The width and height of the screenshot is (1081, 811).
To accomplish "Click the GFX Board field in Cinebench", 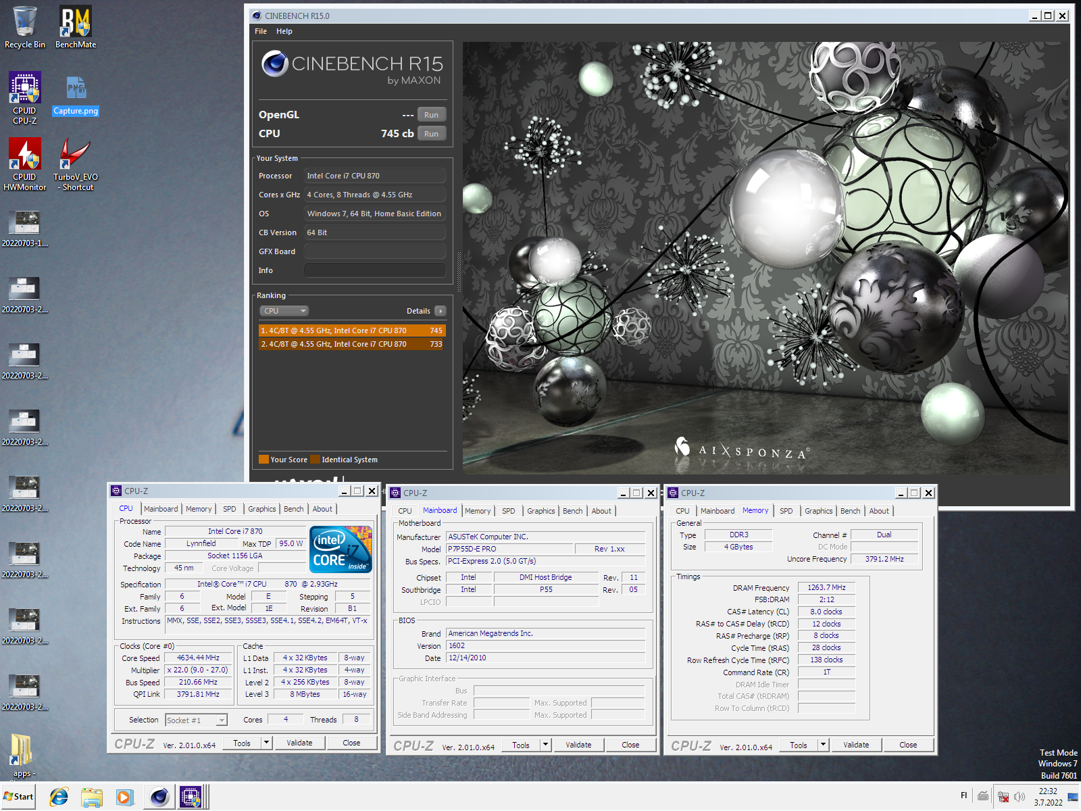I will tap(374, 251).
